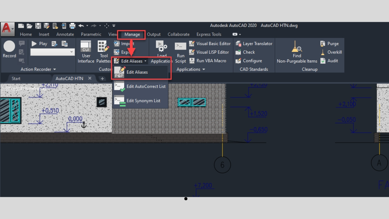The width and height of the screenshot is (389, 219).
Task: Open the Collaborate ribbon tab
Action: tap(179, 34)
